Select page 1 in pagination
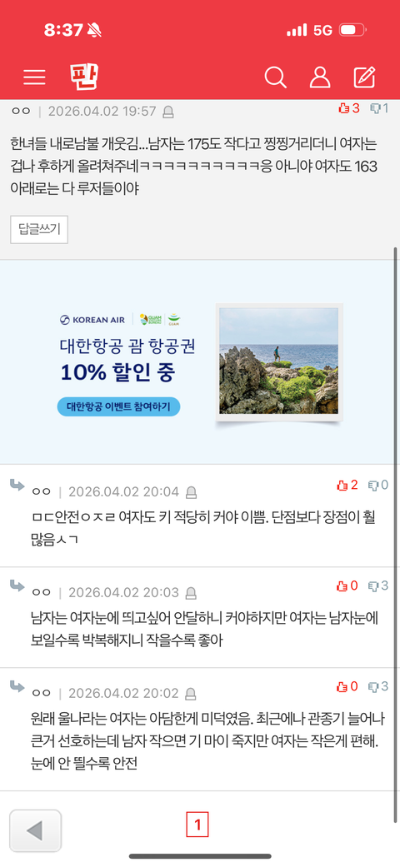The height and width of the screenshot is (867, 400). (197, 826)
